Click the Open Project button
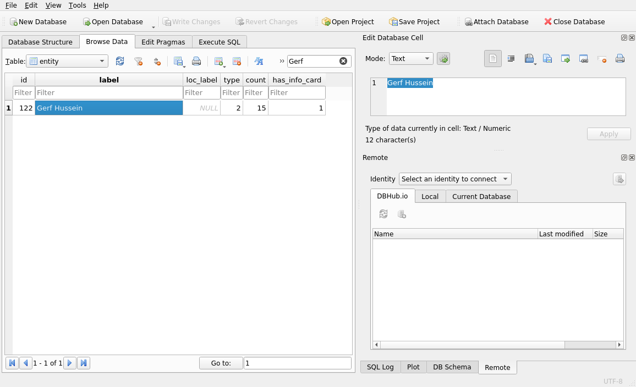This screenshot has width=636, height=387. (348, 22)
